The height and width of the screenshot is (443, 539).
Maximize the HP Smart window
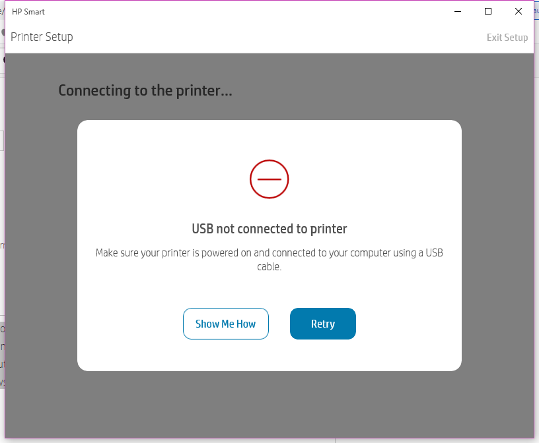point(488,11)
